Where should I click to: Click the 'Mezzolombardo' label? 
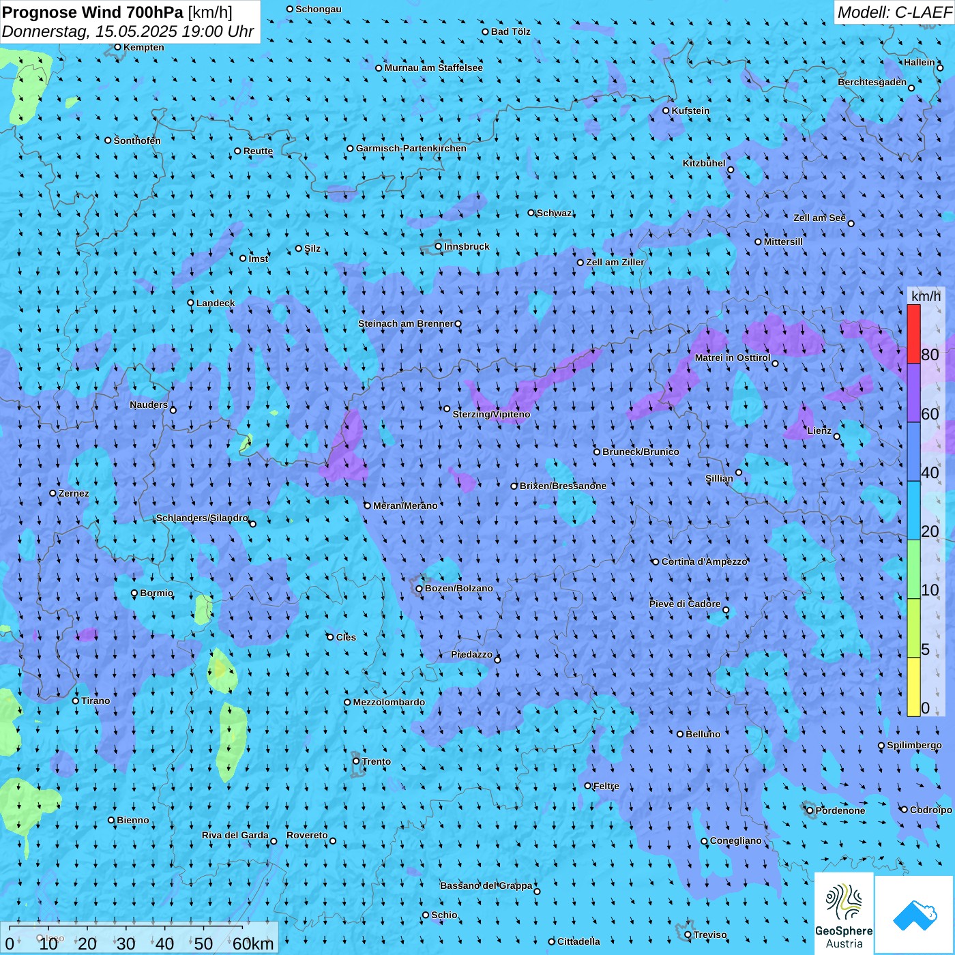(389, 702)
